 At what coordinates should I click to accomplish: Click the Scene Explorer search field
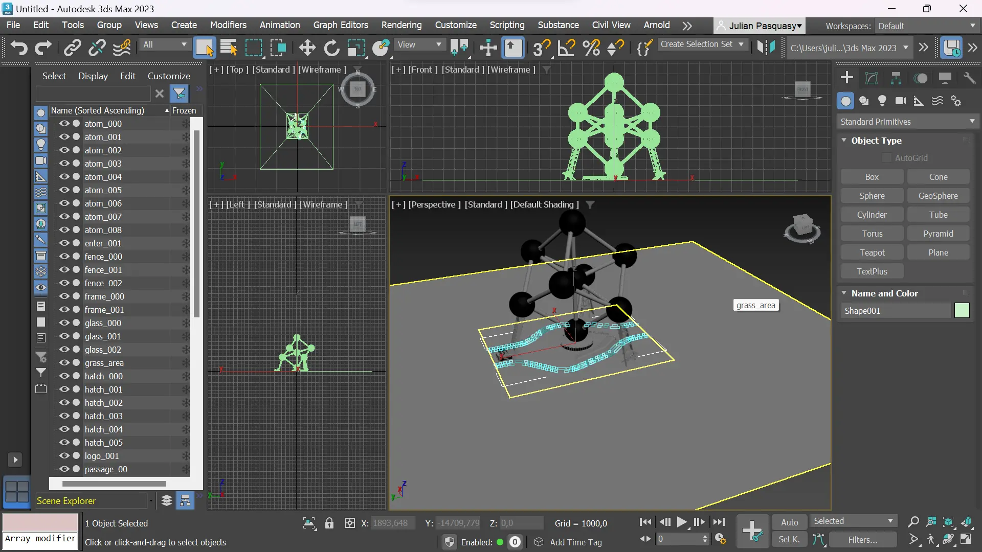pyautogui.click(x=93, y=94)
